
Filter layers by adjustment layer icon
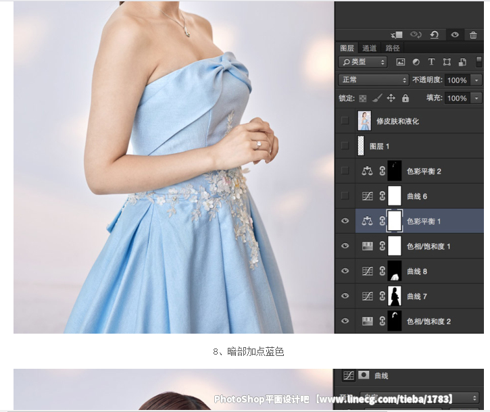tap(416, 62)
